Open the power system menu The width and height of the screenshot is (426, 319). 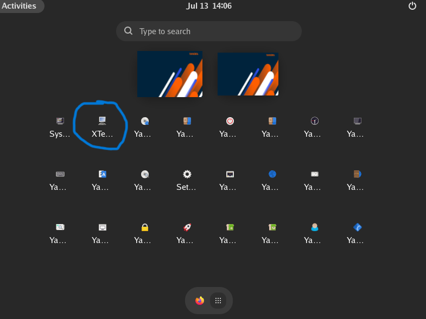tap(412, 6)
